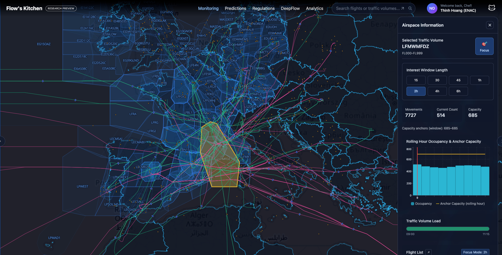Open the Regulations tab
Viewport: 502px width, 255px height.
click(263, 8)
